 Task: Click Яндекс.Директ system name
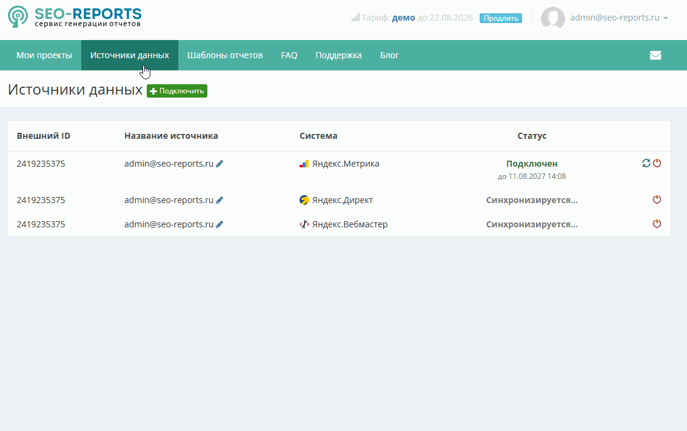(343, 200)
